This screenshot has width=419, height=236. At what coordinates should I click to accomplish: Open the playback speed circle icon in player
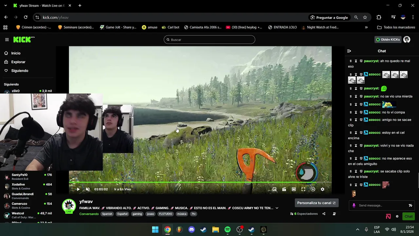(313, 189)
